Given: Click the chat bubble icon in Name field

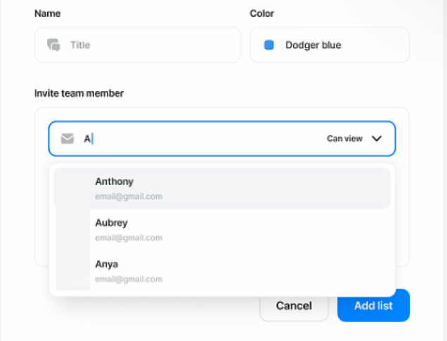Looking at the screenshot, I should (x=53, y=45).
